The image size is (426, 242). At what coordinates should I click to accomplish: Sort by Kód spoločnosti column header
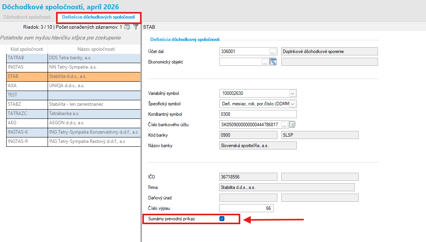pyautogui.click(x=27, y=49)
